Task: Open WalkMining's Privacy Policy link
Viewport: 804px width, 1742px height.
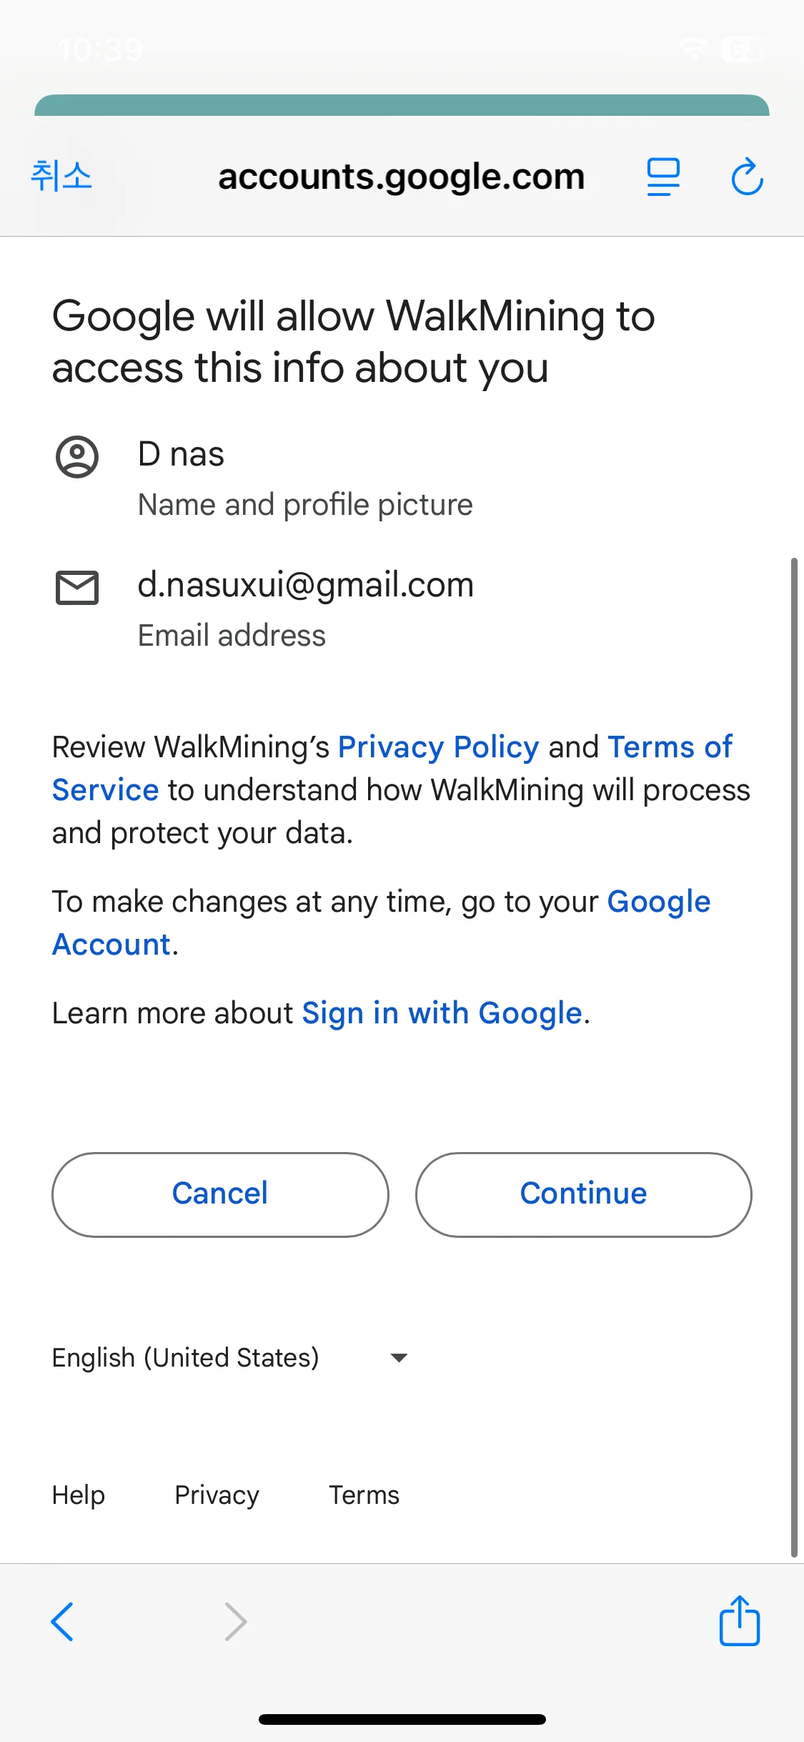Action: (x=438, y=747)
